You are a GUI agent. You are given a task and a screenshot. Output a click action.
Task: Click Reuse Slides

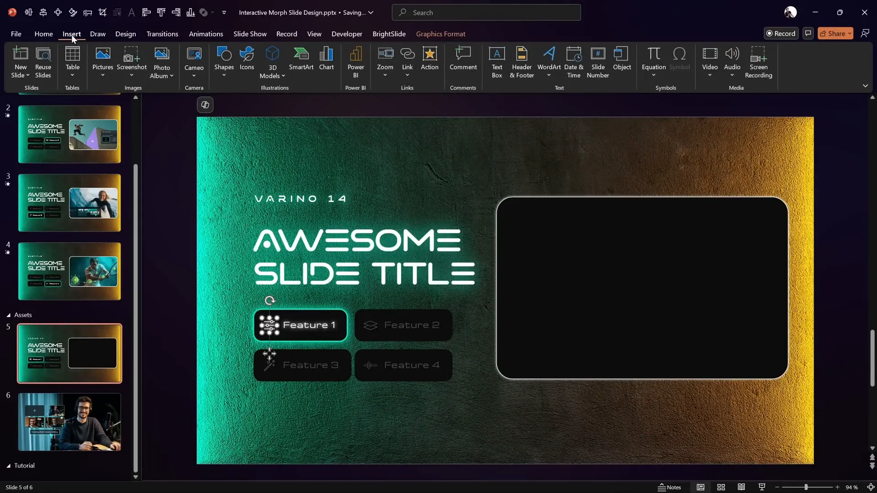43,63
